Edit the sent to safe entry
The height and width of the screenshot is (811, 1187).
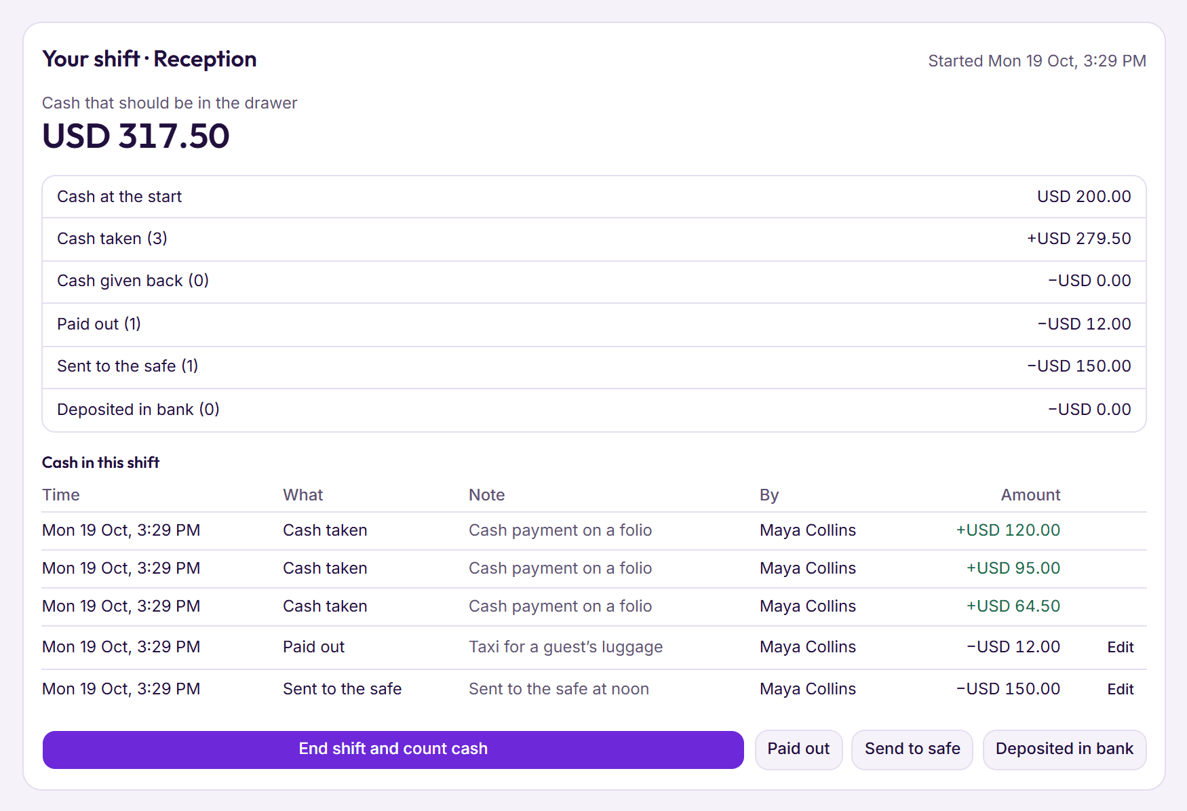click(x=1121, y=690)
